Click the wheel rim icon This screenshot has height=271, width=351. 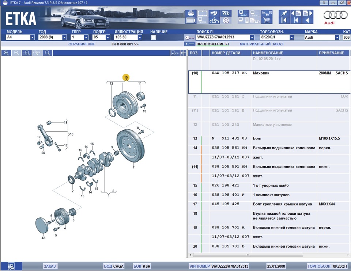point(226,20)
